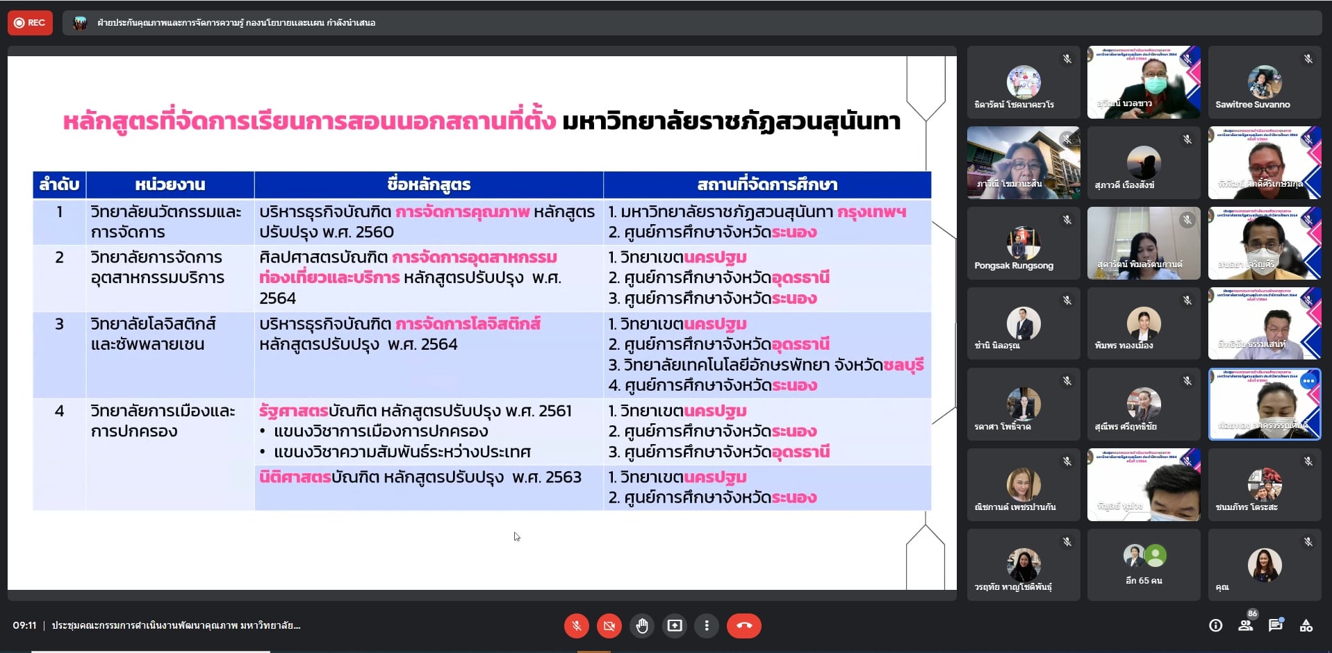The height and width of the screenshot is (653, 1332).
Task: Select Sawitree Suvanno's participant tile
Action: (x=1264, y=83)
